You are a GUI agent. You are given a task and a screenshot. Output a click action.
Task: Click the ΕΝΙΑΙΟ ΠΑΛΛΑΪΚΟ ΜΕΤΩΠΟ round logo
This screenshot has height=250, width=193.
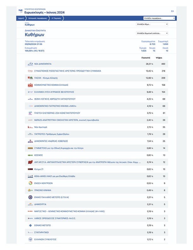(30, 197)
